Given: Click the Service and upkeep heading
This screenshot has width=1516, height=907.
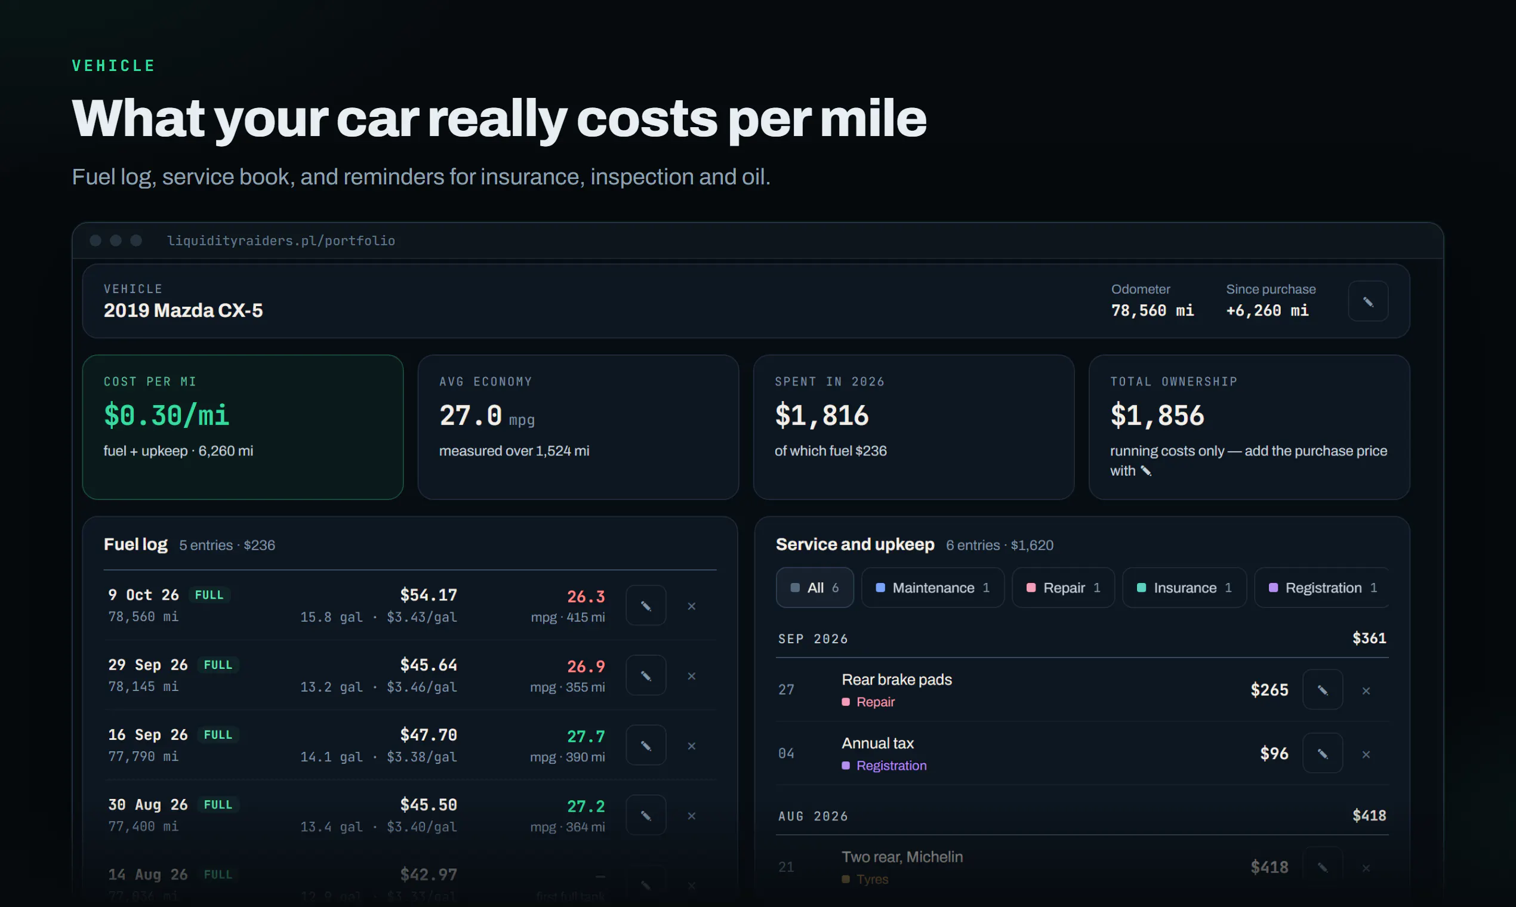Looking at the screenshot, I should [855, 544].
